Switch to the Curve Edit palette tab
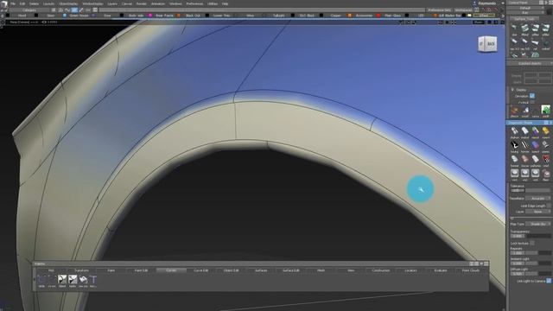The width and height of the screenshot is (553, 311). point(201,270)
